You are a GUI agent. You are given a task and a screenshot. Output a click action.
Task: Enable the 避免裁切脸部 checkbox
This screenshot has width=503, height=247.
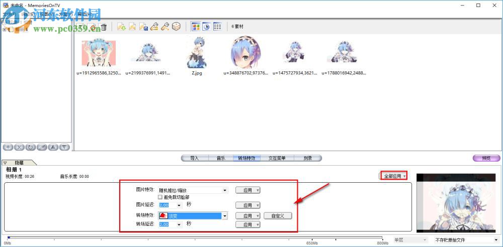click(160, 197)
